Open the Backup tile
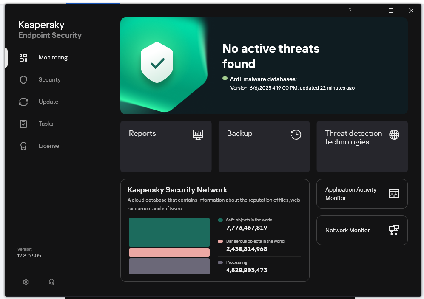The width and height of the screenshot is (424, 299). click(x=264, y=147)
